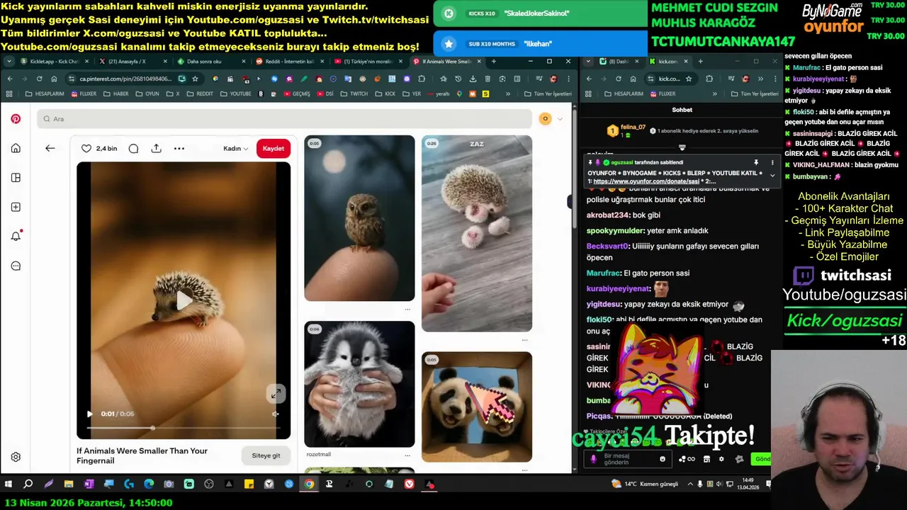Play the hedgehog video using the bottom play button
Image resolution: width=907 pixels, height=510 pixels.
(x=89, y=414)
